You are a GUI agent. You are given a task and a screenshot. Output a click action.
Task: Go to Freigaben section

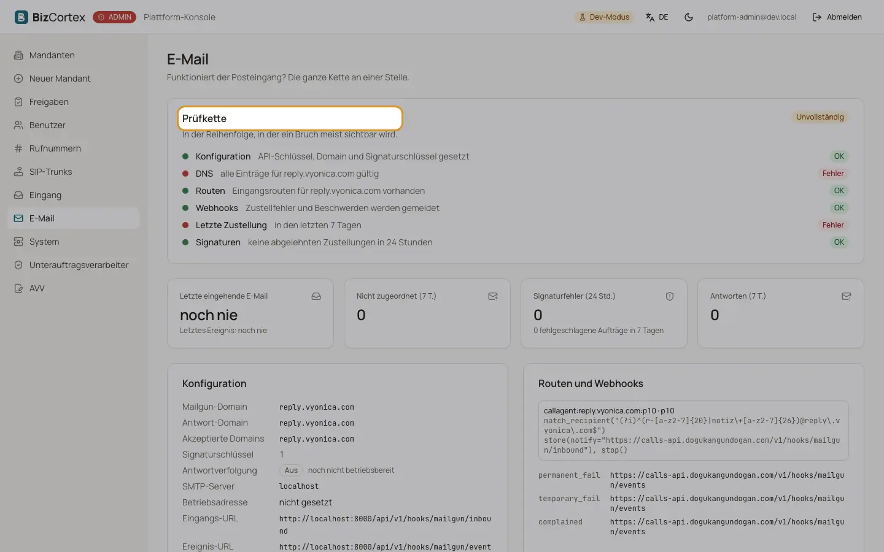[74, 102]
